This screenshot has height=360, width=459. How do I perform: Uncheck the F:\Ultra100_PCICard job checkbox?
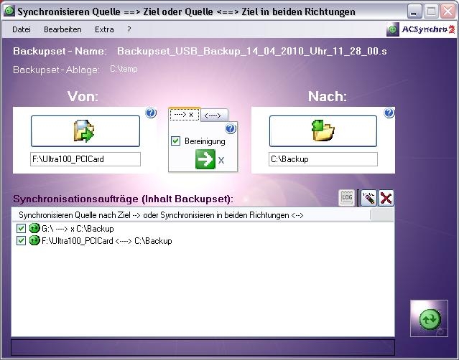pyautogui.click(x=21, y=241)
